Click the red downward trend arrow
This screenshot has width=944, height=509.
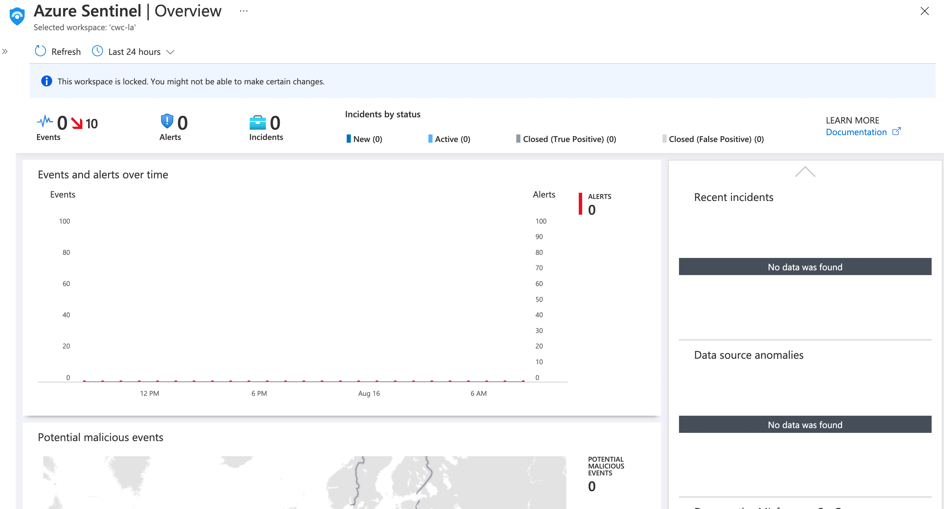click(x=77, y=123)
